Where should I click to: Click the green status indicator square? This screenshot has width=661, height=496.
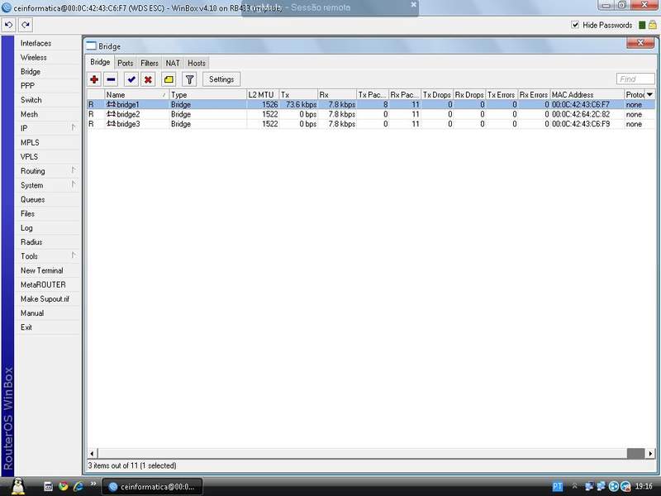pyautogui.click(x=642, y=26)
